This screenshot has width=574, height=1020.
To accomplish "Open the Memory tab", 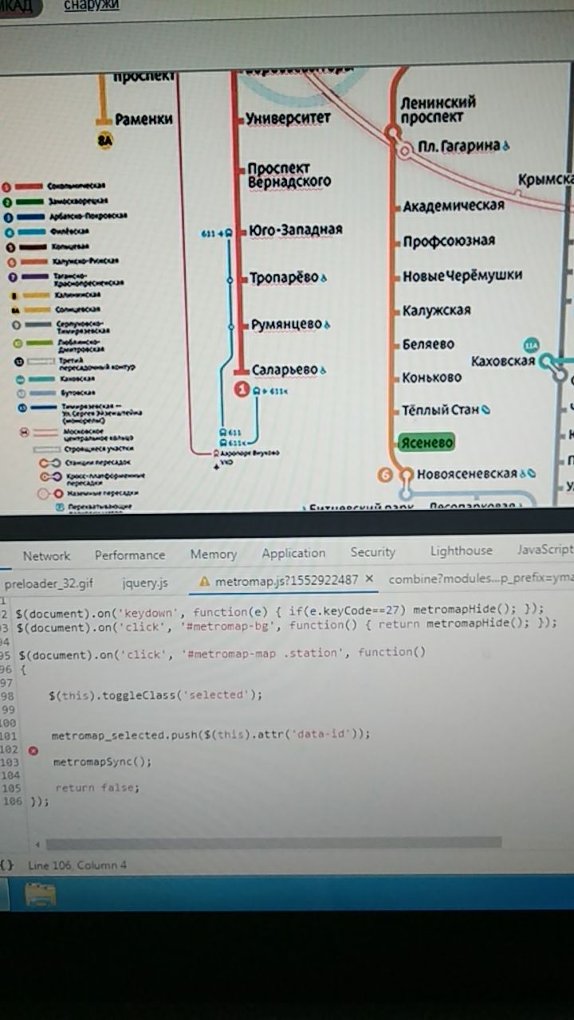I will 214,554.
